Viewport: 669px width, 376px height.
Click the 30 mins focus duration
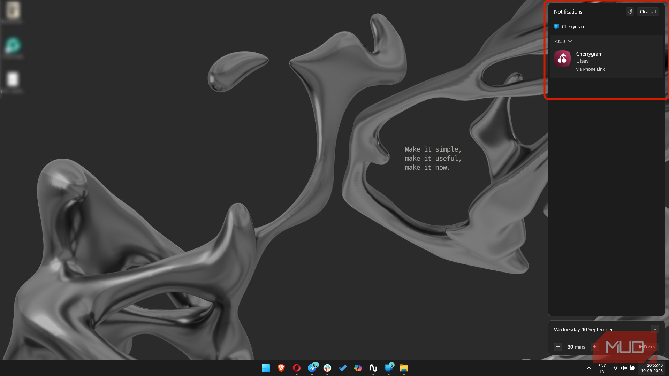pyautogui.click(x=576, y=347)
